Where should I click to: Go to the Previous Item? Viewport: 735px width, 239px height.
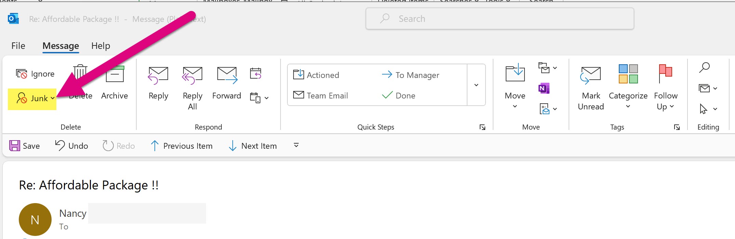pyautogui.click(x=182, y=146)
